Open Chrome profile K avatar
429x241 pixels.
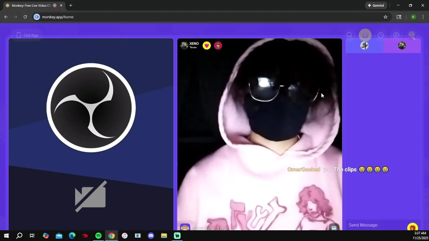[413, 17]
